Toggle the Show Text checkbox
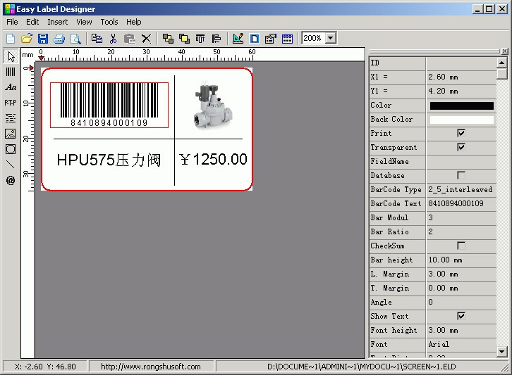Viewport: 512px width, 375px height. [461, 316]
